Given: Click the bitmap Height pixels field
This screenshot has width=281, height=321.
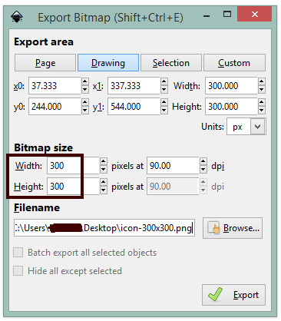Looking at the screenshot, I should pos(73,187).
